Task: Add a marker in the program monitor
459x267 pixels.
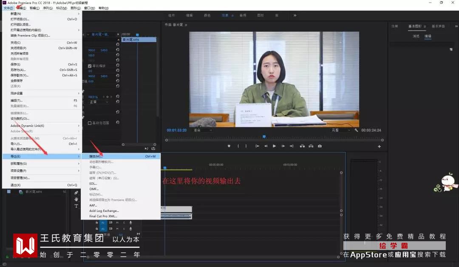Action: pyautogui.click(x=229, y=146)
